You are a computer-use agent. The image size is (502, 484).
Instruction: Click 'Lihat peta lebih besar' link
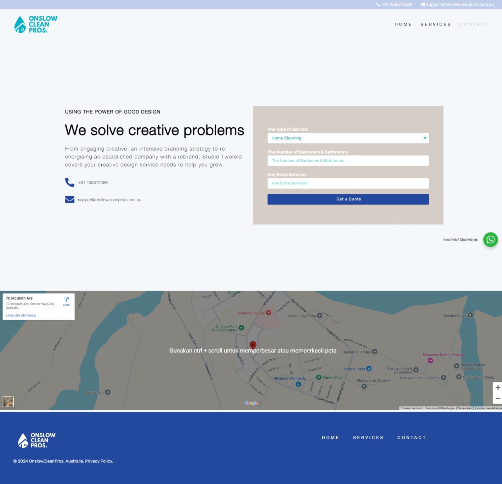click(21, 315)
